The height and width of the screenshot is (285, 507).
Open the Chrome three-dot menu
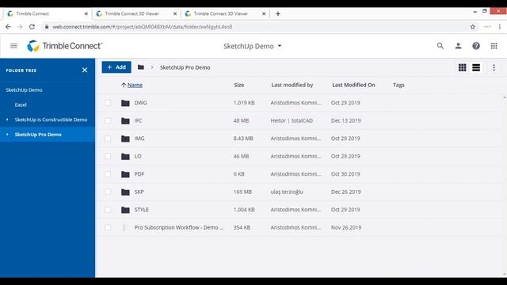500,27
